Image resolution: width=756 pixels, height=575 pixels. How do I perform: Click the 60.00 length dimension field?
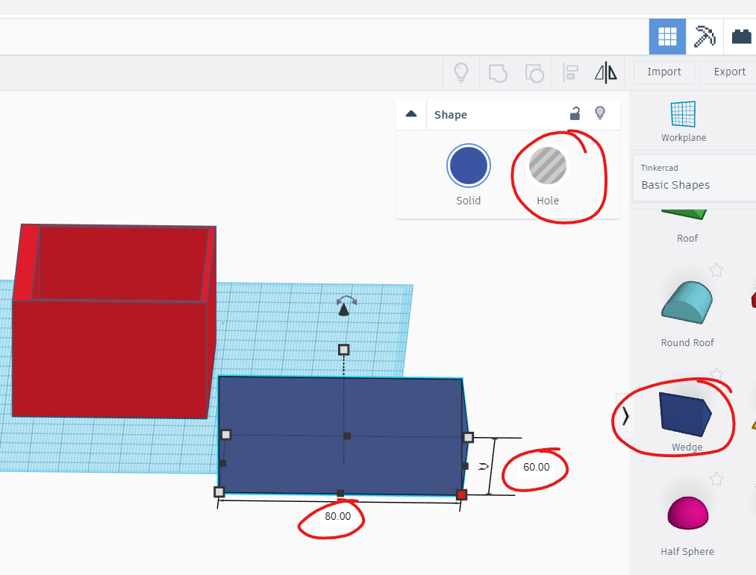pyautogui.click(x=536, y=467)
